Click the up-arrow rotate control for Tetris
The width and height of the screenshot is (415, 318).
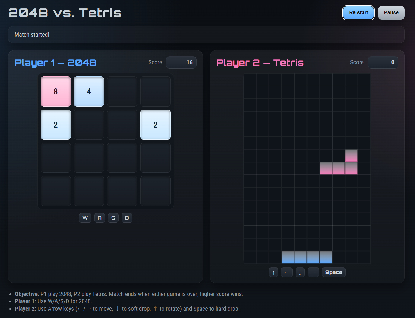(x=273, y=272)
